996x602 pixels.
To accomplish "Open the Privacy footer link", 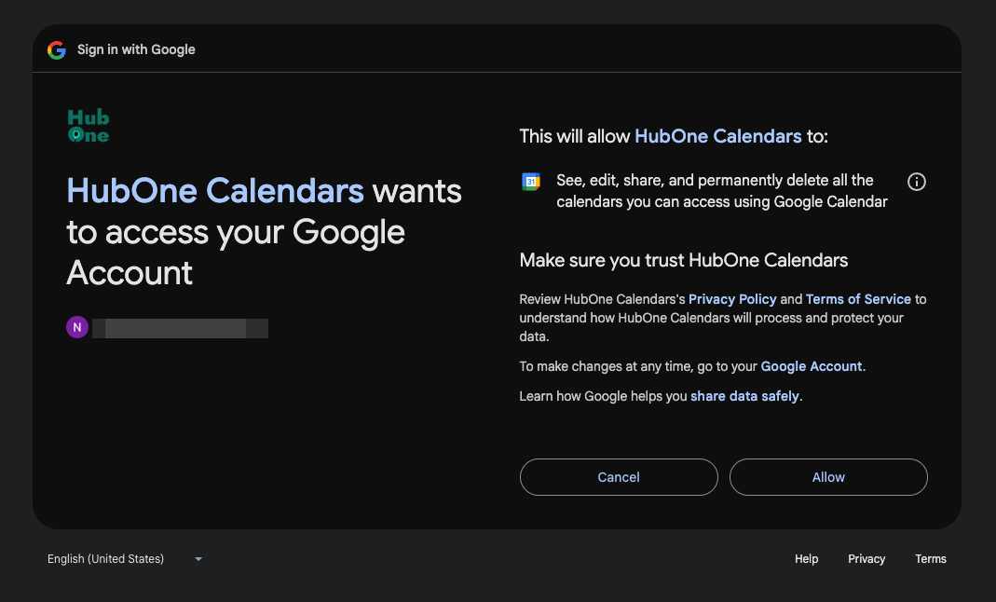I will point(866,559).
